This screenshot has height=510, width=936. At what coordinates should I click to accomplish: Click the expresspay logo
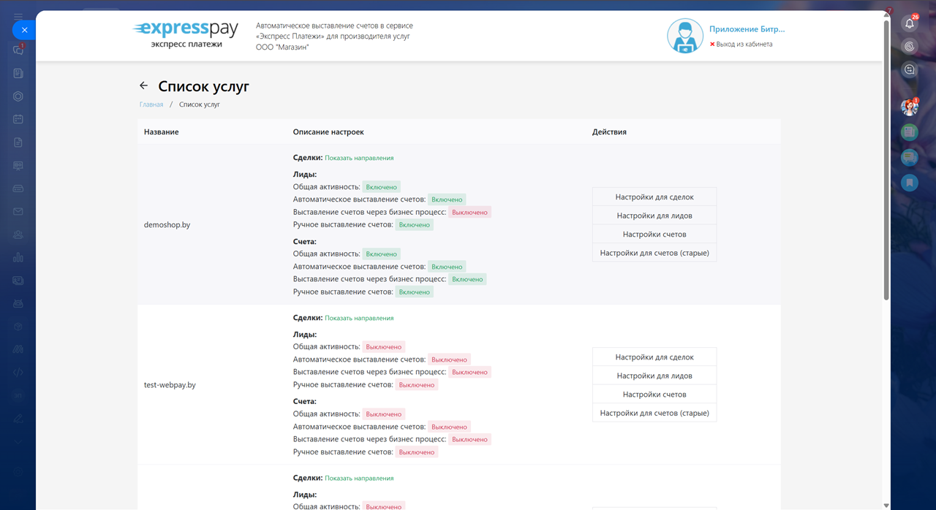point(186,35)
